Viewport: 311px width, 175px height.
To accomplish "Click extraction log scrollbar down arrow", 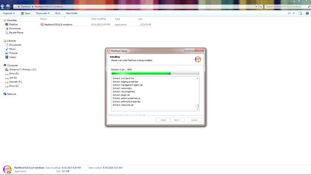I will coord(197,109).
